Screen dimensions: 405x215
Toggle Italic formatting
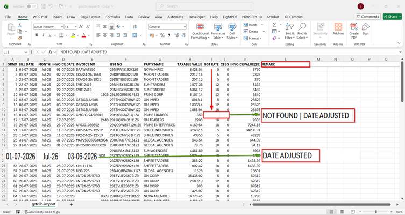tap(43, 35)
